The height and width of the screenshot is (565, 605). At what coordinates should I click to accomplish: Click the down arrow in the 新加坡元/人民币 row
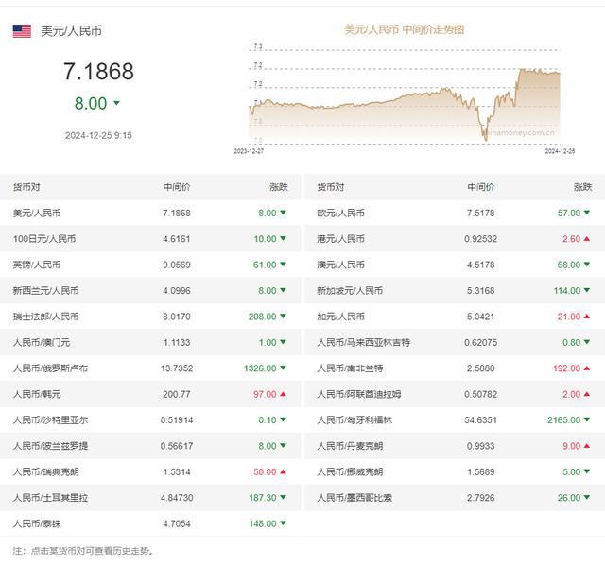(x=586, y=290)
